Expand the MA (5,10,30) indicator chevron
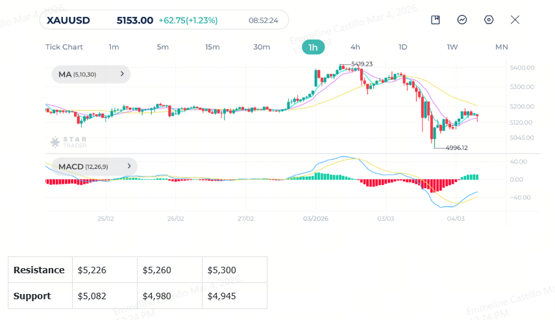 [x=122, y=74]
